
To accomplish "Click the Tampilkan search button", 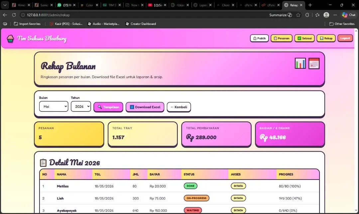I will 108,107.
